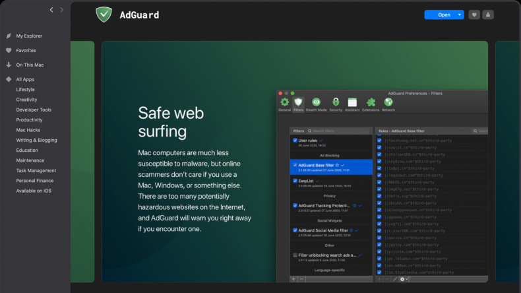Open the dropdown arrow beside Open

460,15
